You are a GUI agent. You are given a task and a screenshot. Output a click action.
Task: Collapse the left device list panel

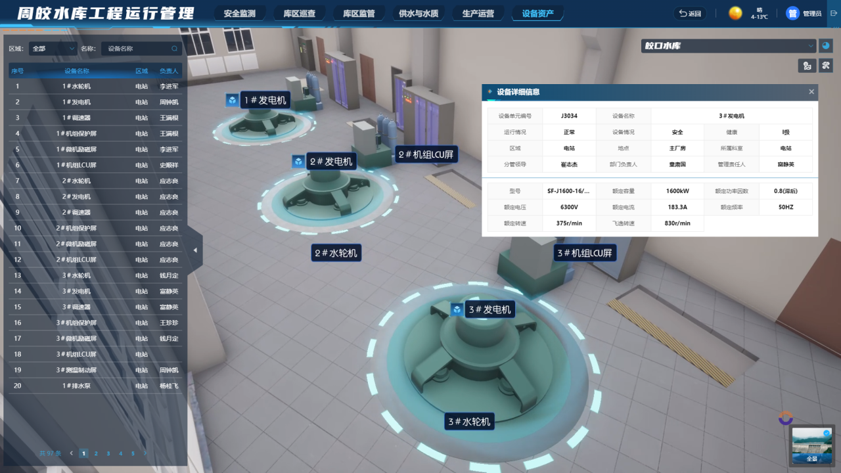pos(195,250)
